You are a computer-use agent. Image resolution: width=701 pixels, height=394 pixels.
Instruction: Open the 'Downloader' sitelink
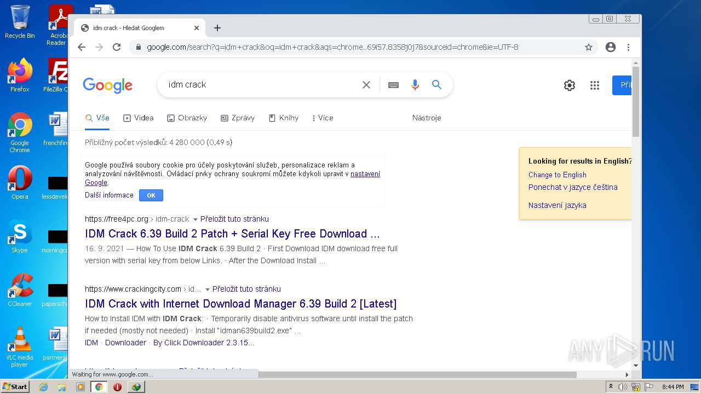click(125, 343)
